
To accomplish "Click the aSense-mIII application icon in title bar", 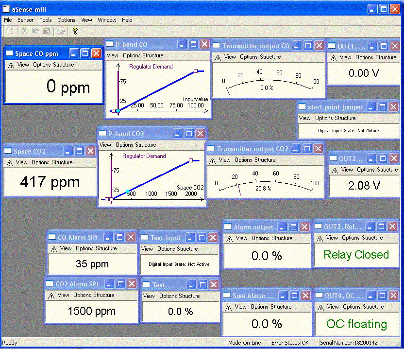I will [6, 9].
